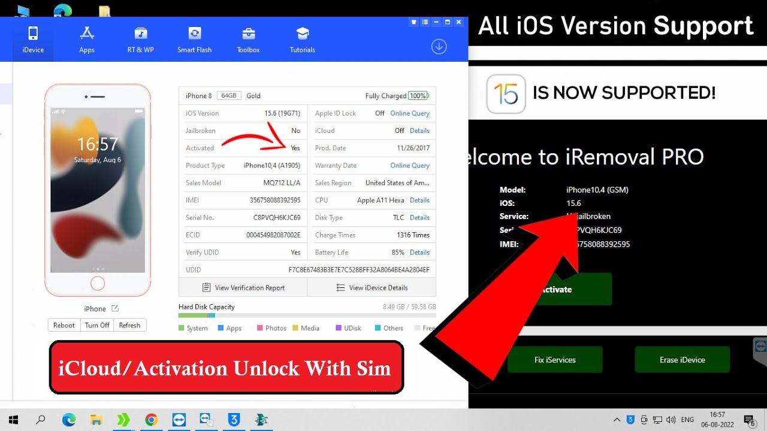Click the Reboot button
Image resolution: width=767 pixels, height=431 pixels.
click(64, 325)
